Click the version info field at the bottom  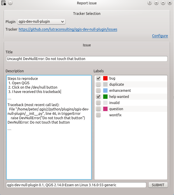pos(76,185)
